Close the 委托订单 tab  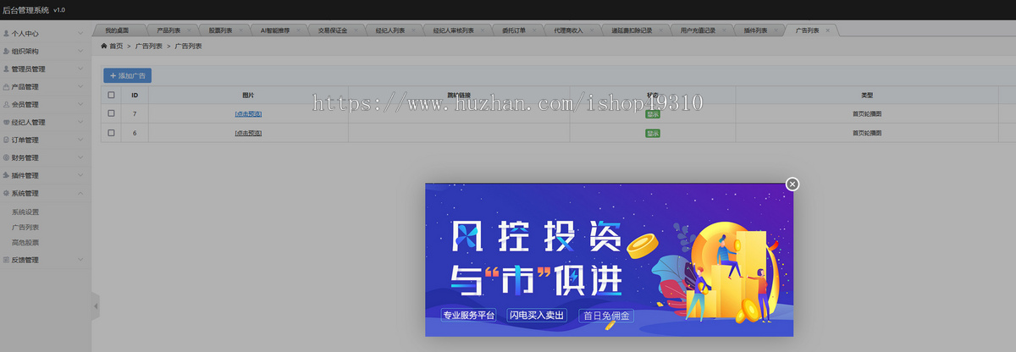[533, 30]
